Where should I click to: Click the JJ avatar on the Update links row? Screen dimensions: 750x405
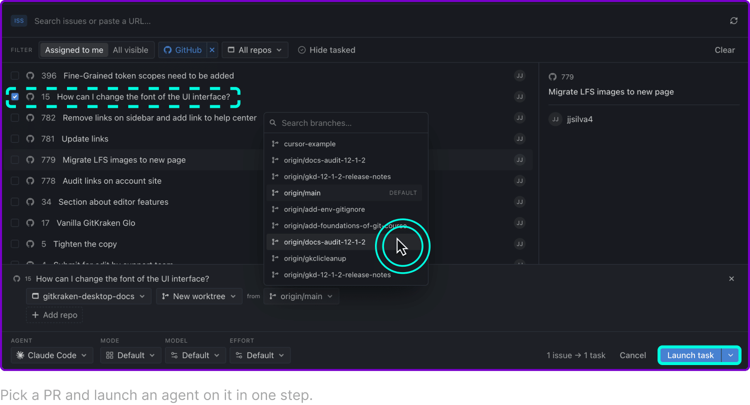coord(520,139)
